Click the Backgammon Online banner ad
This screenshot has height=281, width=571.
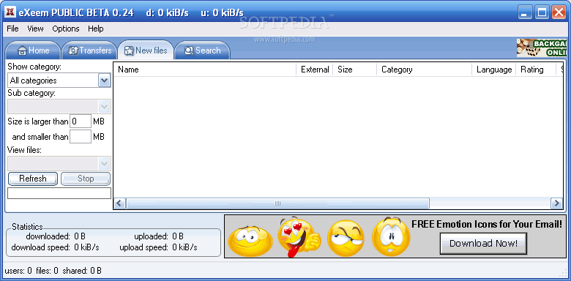point(542,48)
